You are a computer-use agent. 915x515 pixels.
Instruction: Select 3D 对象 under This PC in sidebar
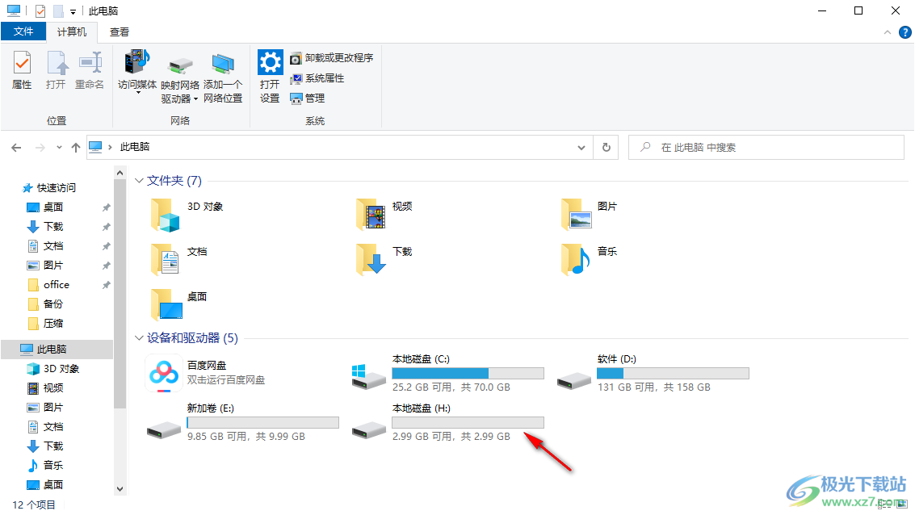coord(53,369)
